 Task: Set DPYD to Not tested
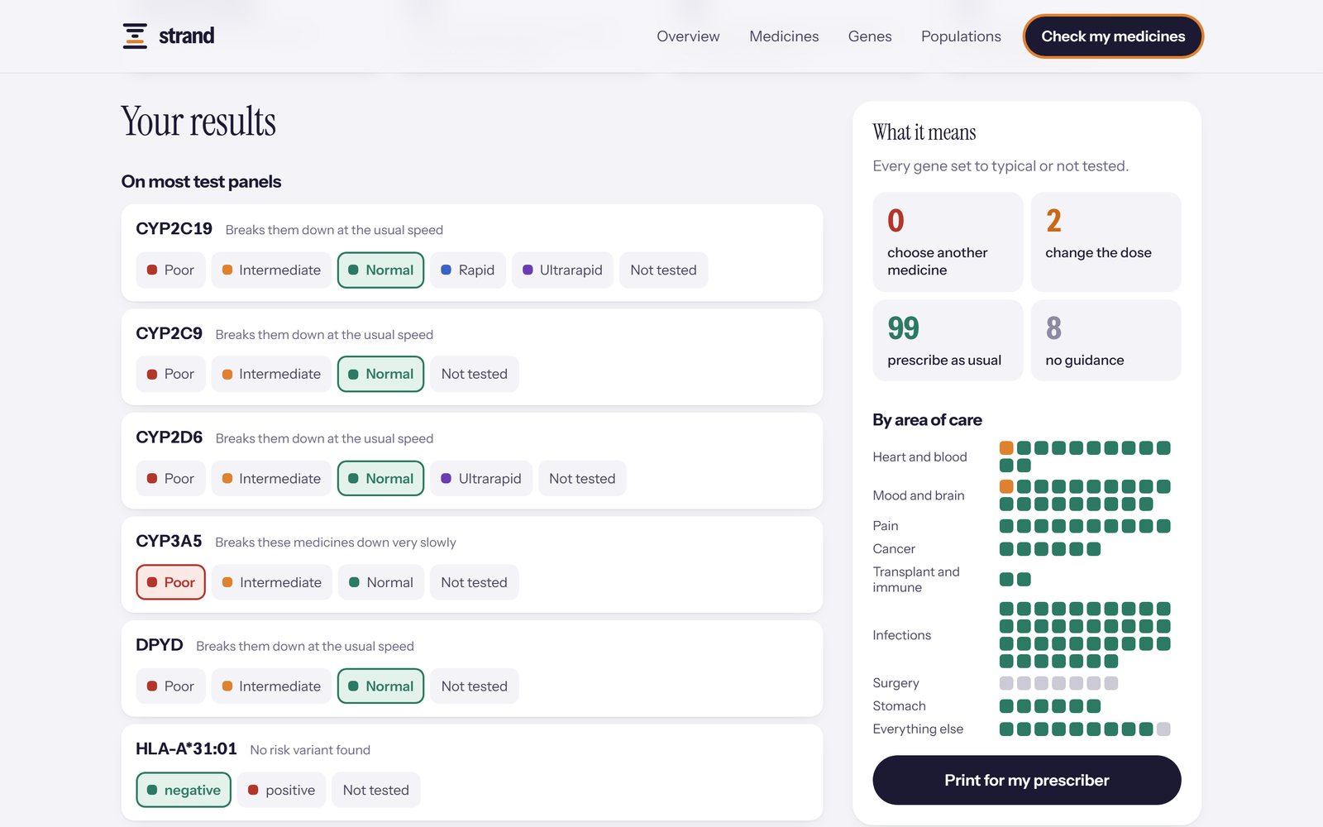click(x=475, y=686)
